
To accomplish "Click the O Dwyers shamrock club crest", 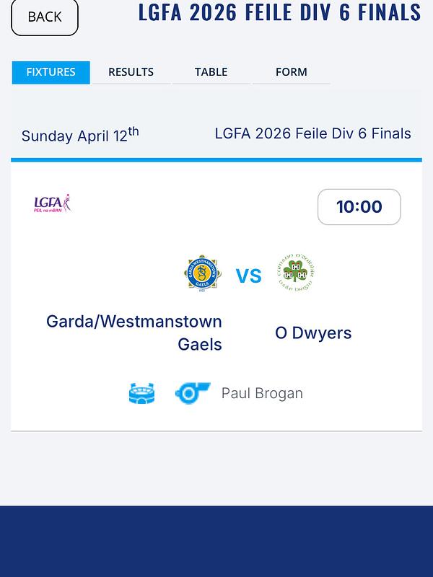I will [294, 273].
